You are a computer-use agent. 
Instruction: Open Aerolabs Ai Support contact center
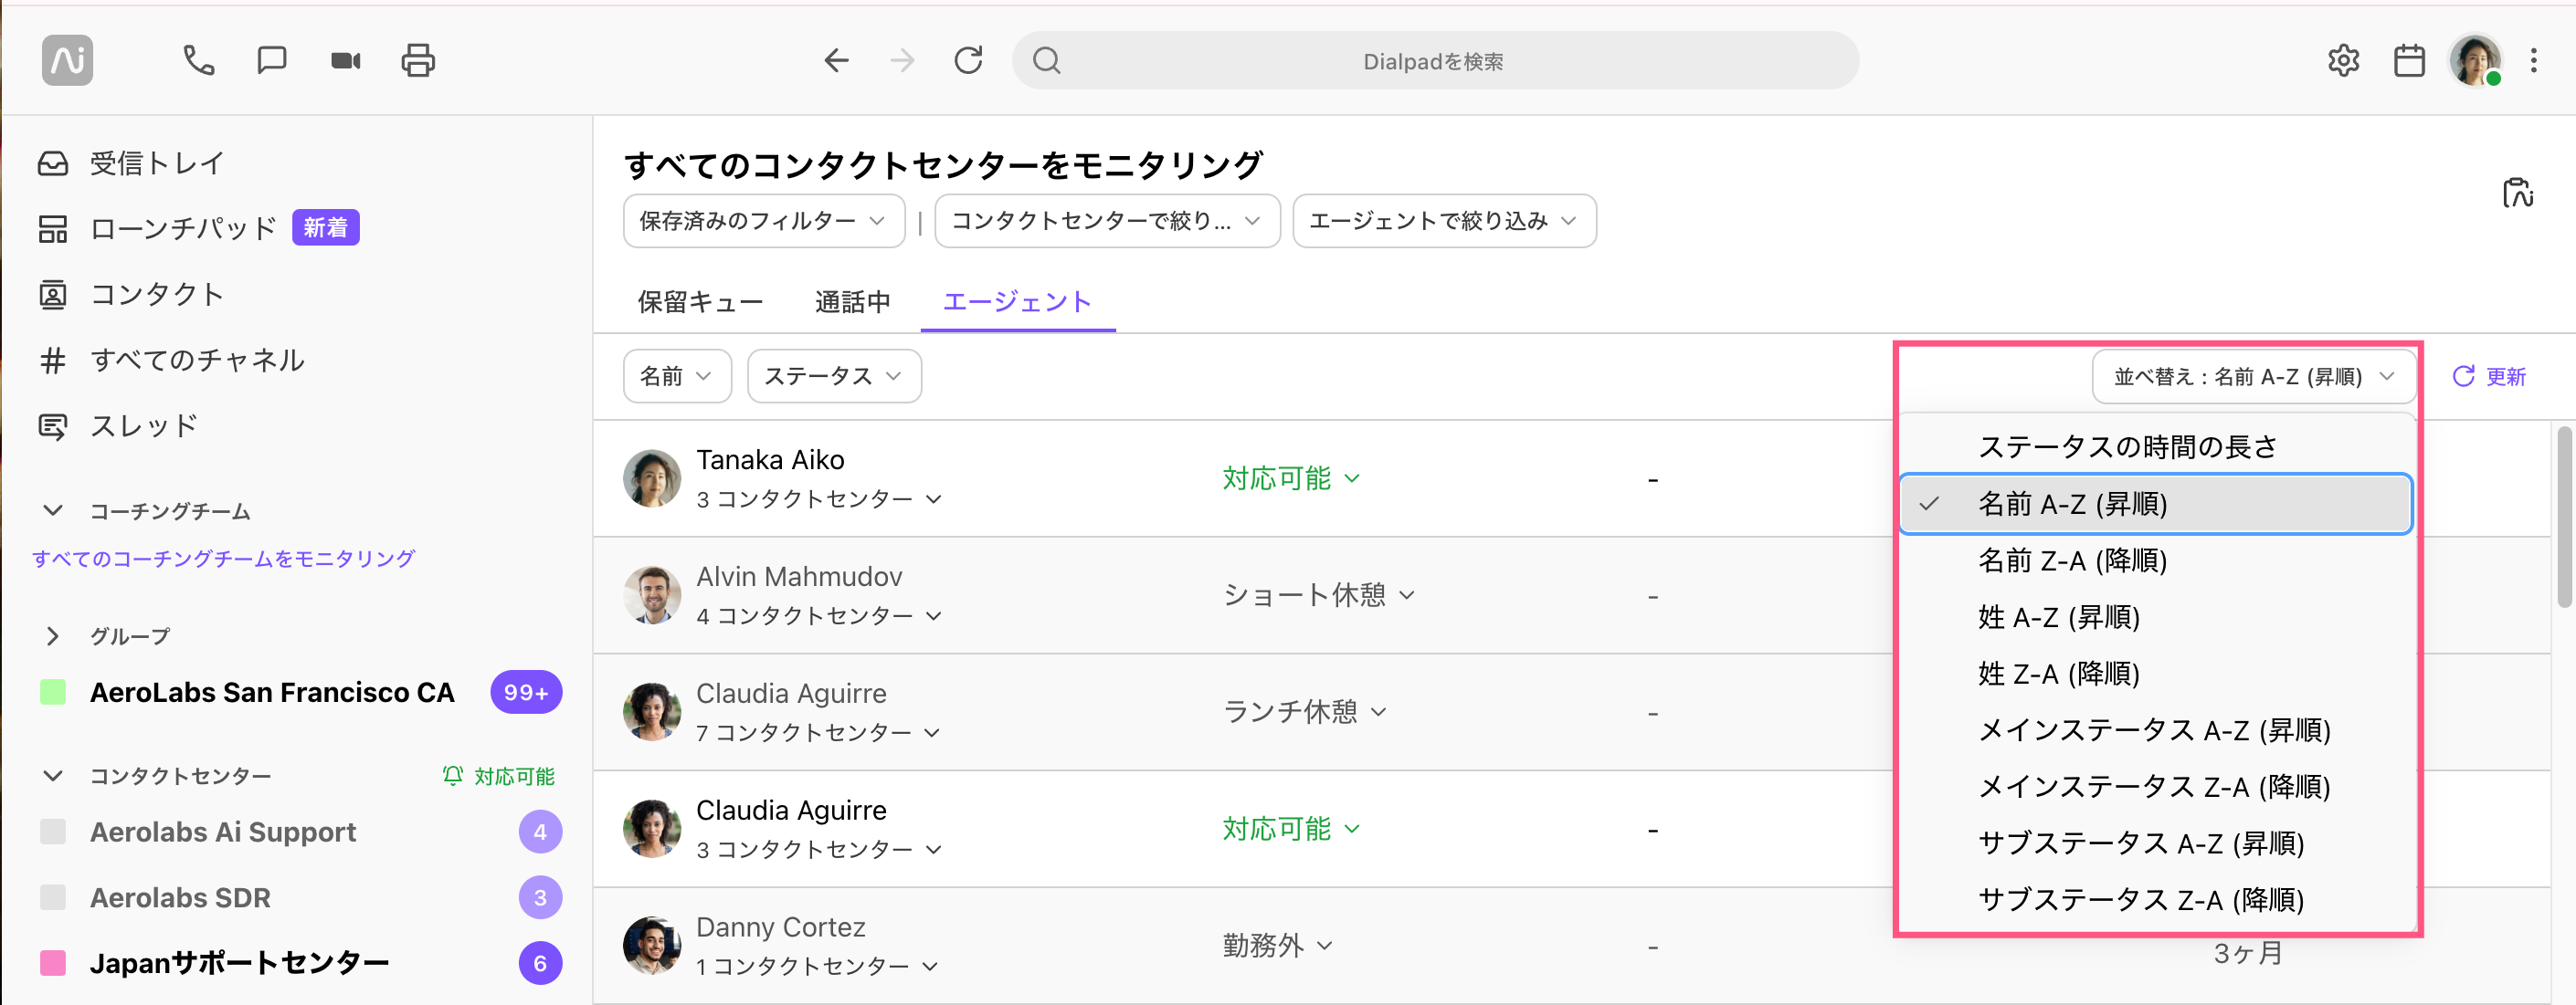click(x=222, y=832)
